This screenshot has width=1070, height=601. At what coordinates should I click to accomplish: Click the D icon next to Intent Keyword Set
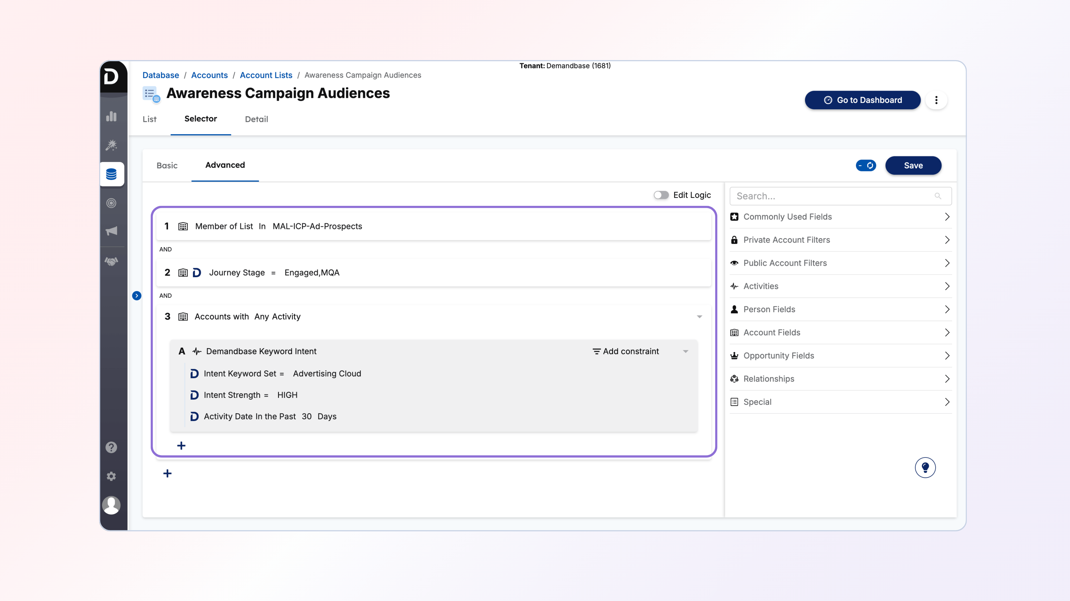[194, 374]
